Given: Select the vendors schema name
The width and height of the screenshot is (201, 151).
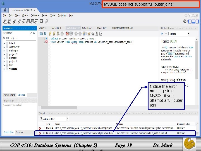Looking at the screenshot, I should [13, 69].
